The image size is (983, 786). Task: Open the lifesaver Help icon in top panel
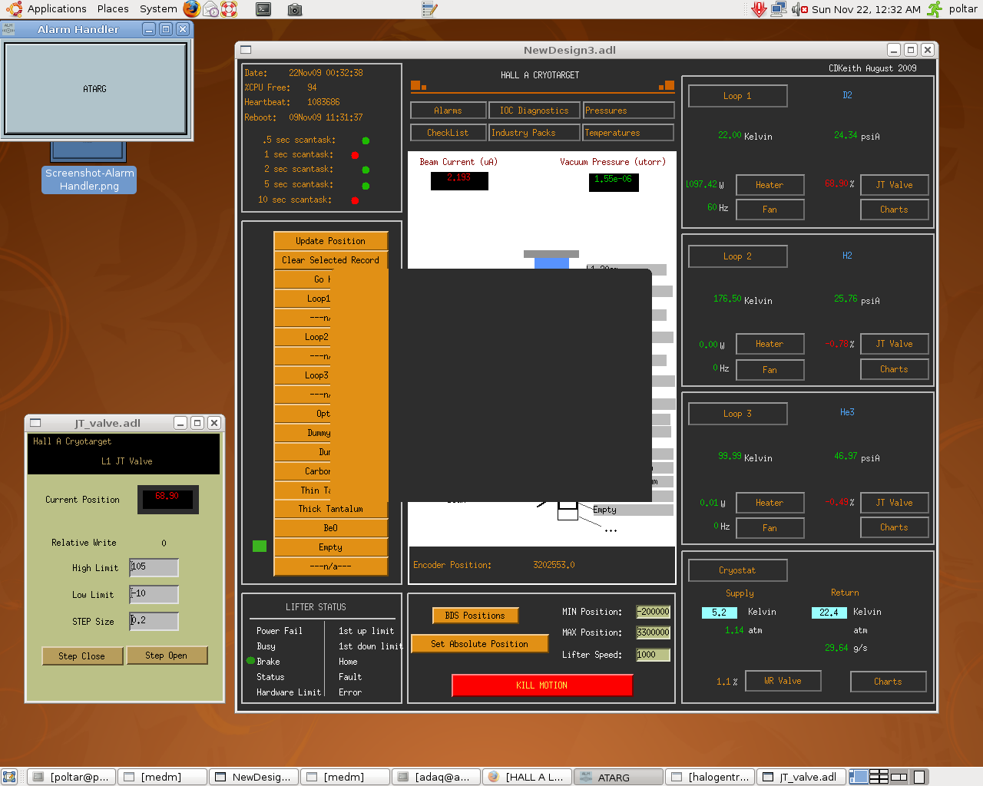(x=229, y=9)
